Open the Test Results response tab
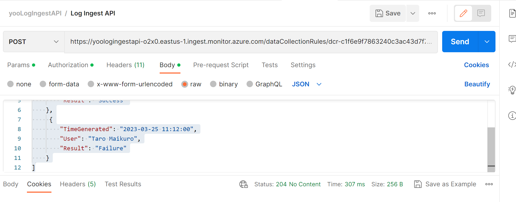Screen dimensions: 516x202 point(123,184)
